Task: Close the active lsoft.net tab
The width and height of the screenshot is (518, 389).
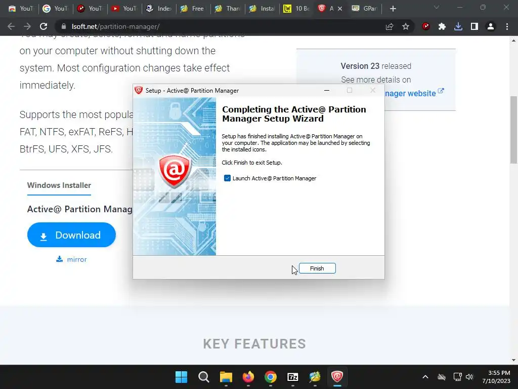Action: point(340,9)
